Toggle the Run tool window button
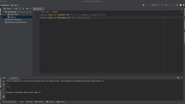This screenshot has height=104, width=185. pos(21,102)
